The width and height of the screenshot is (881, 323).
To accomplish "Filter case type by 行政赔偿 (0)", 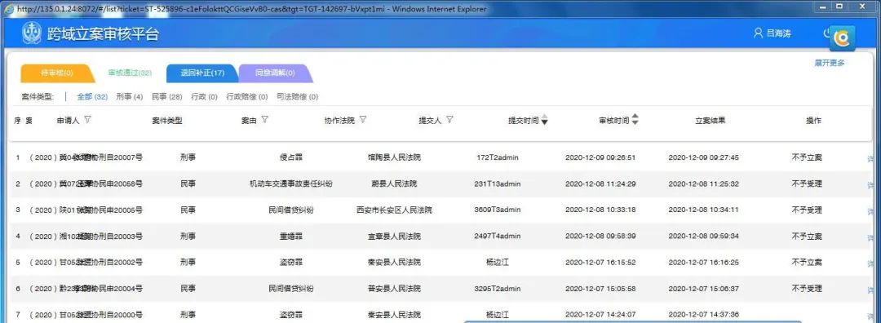I will coord(246,96).
